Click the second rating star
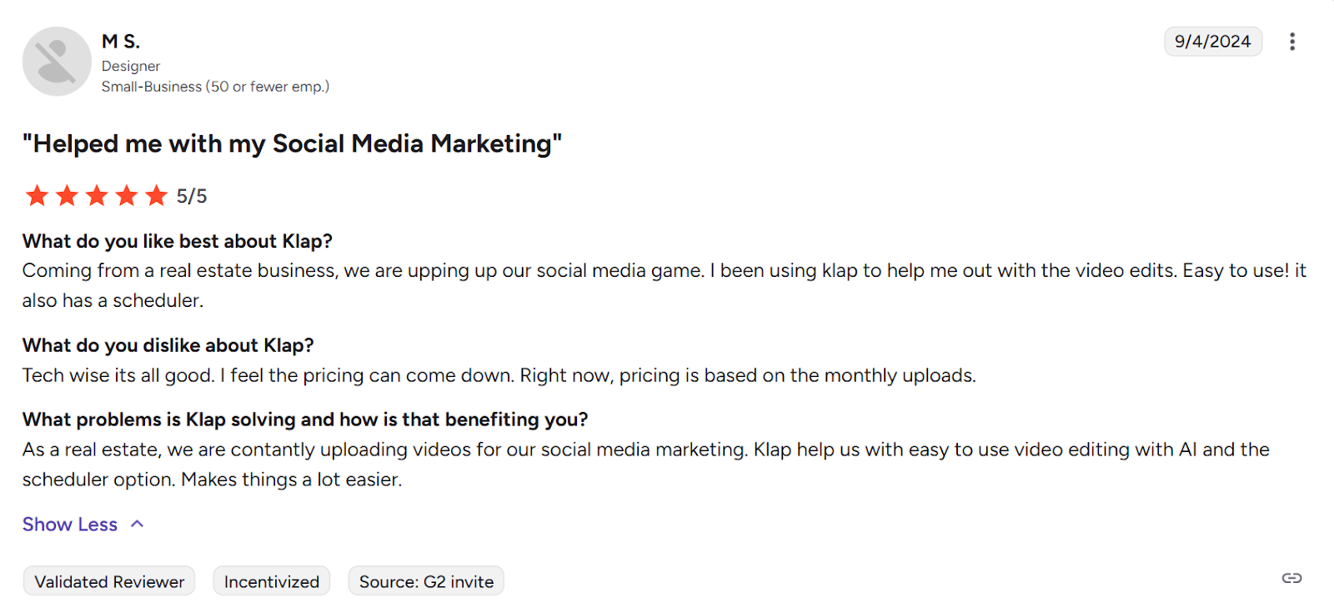 tap(67, 196)
